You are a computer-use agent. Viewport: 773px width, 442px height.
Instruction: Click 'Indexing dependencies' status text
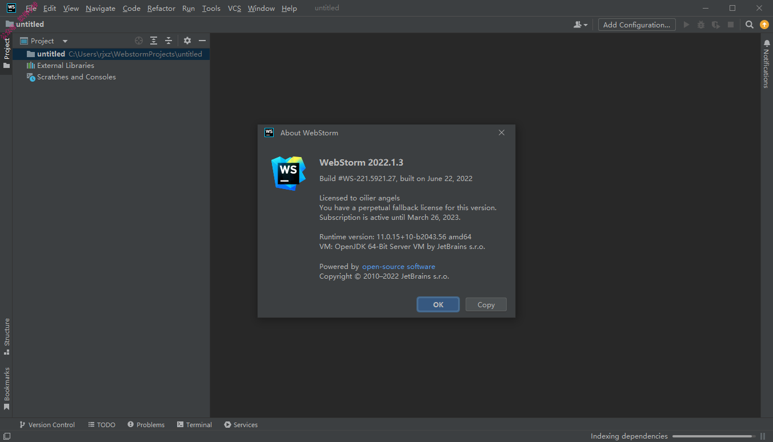coord(629,436)
